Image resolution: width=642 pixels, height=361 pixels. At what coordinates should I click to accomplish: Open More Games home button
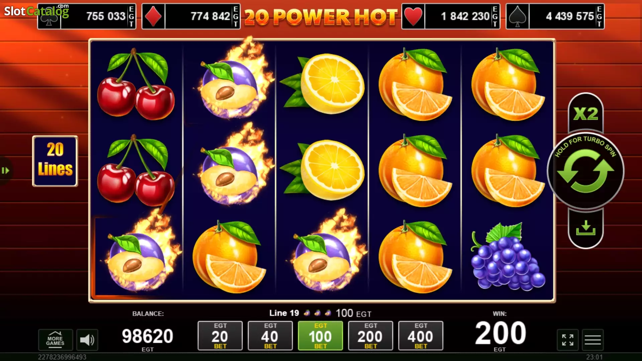tap(55, 340)
